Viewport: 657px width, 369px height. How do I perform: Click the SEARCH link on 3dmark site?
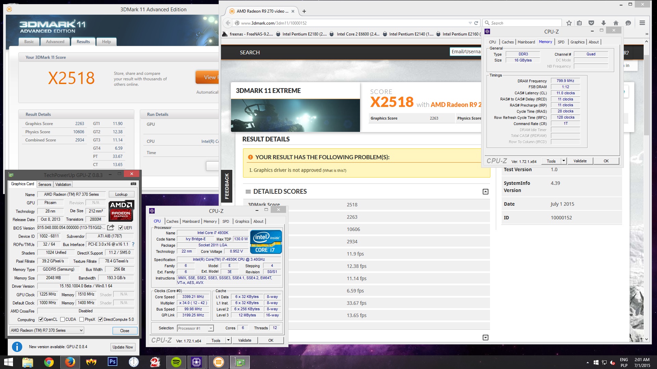[x=250, y=53]
